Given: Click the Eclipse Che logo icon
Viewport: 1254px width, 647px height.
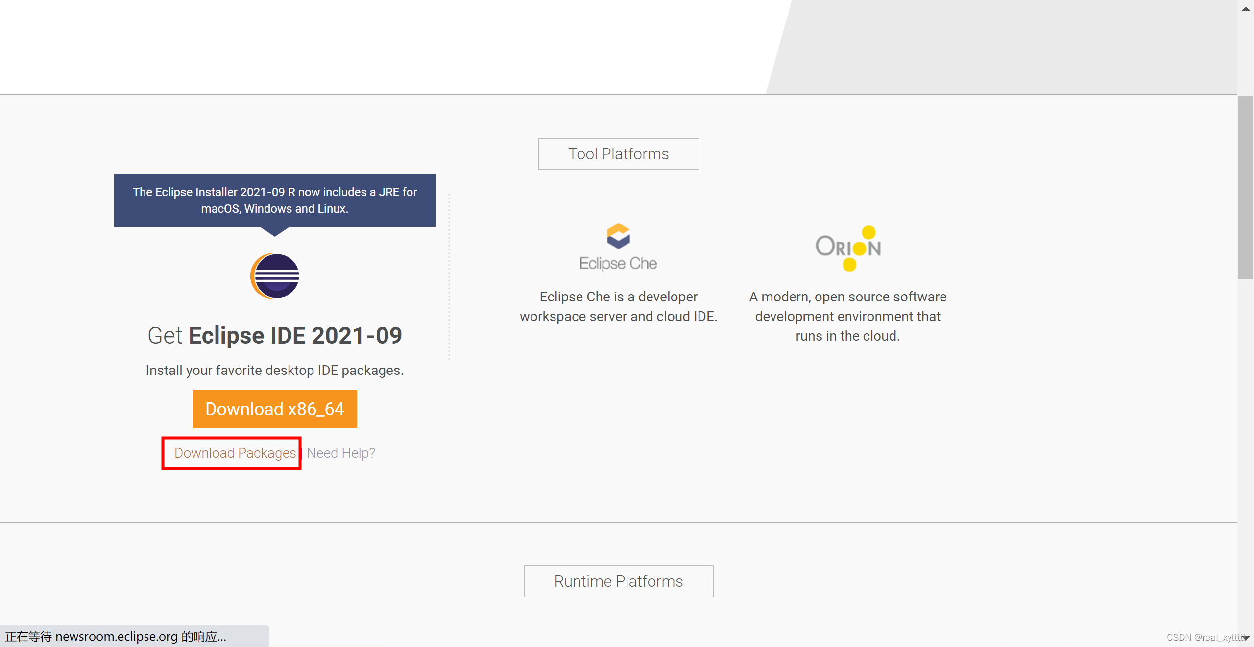Looking at the screenshot, I should click(x=618, y=236).
